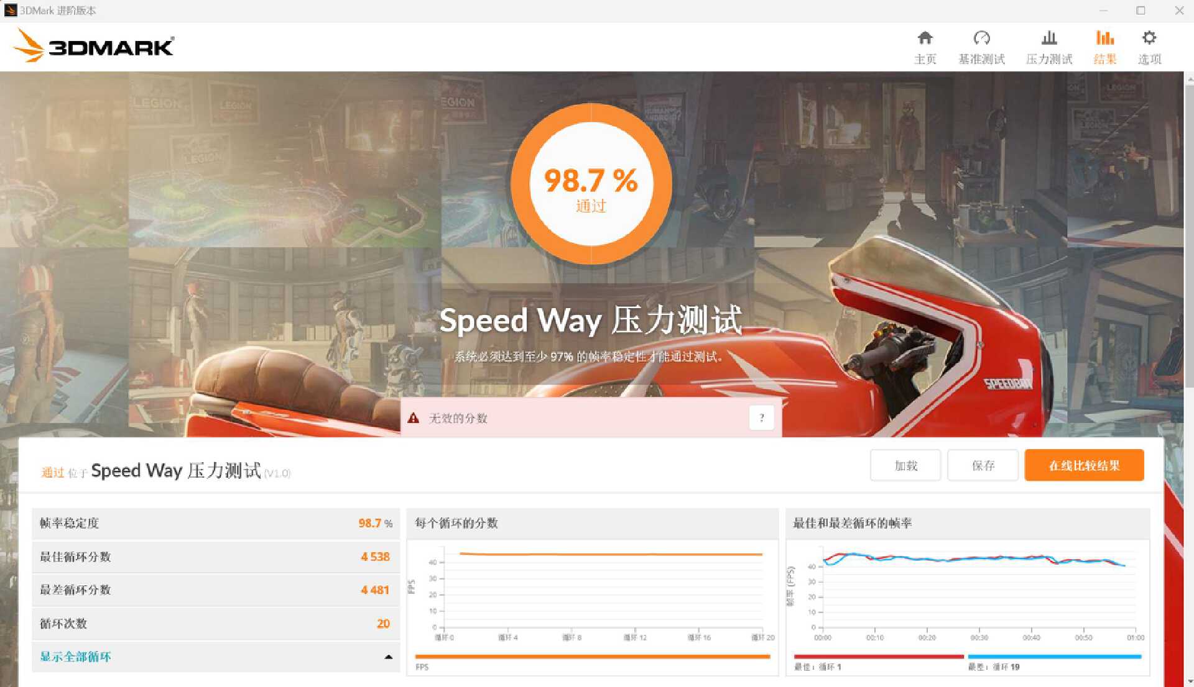Image resolution: width=1194 pixels, height=687 pixels.
Task: Click the vertical scrollbar on right
Action: click(x=1188, y=236)
